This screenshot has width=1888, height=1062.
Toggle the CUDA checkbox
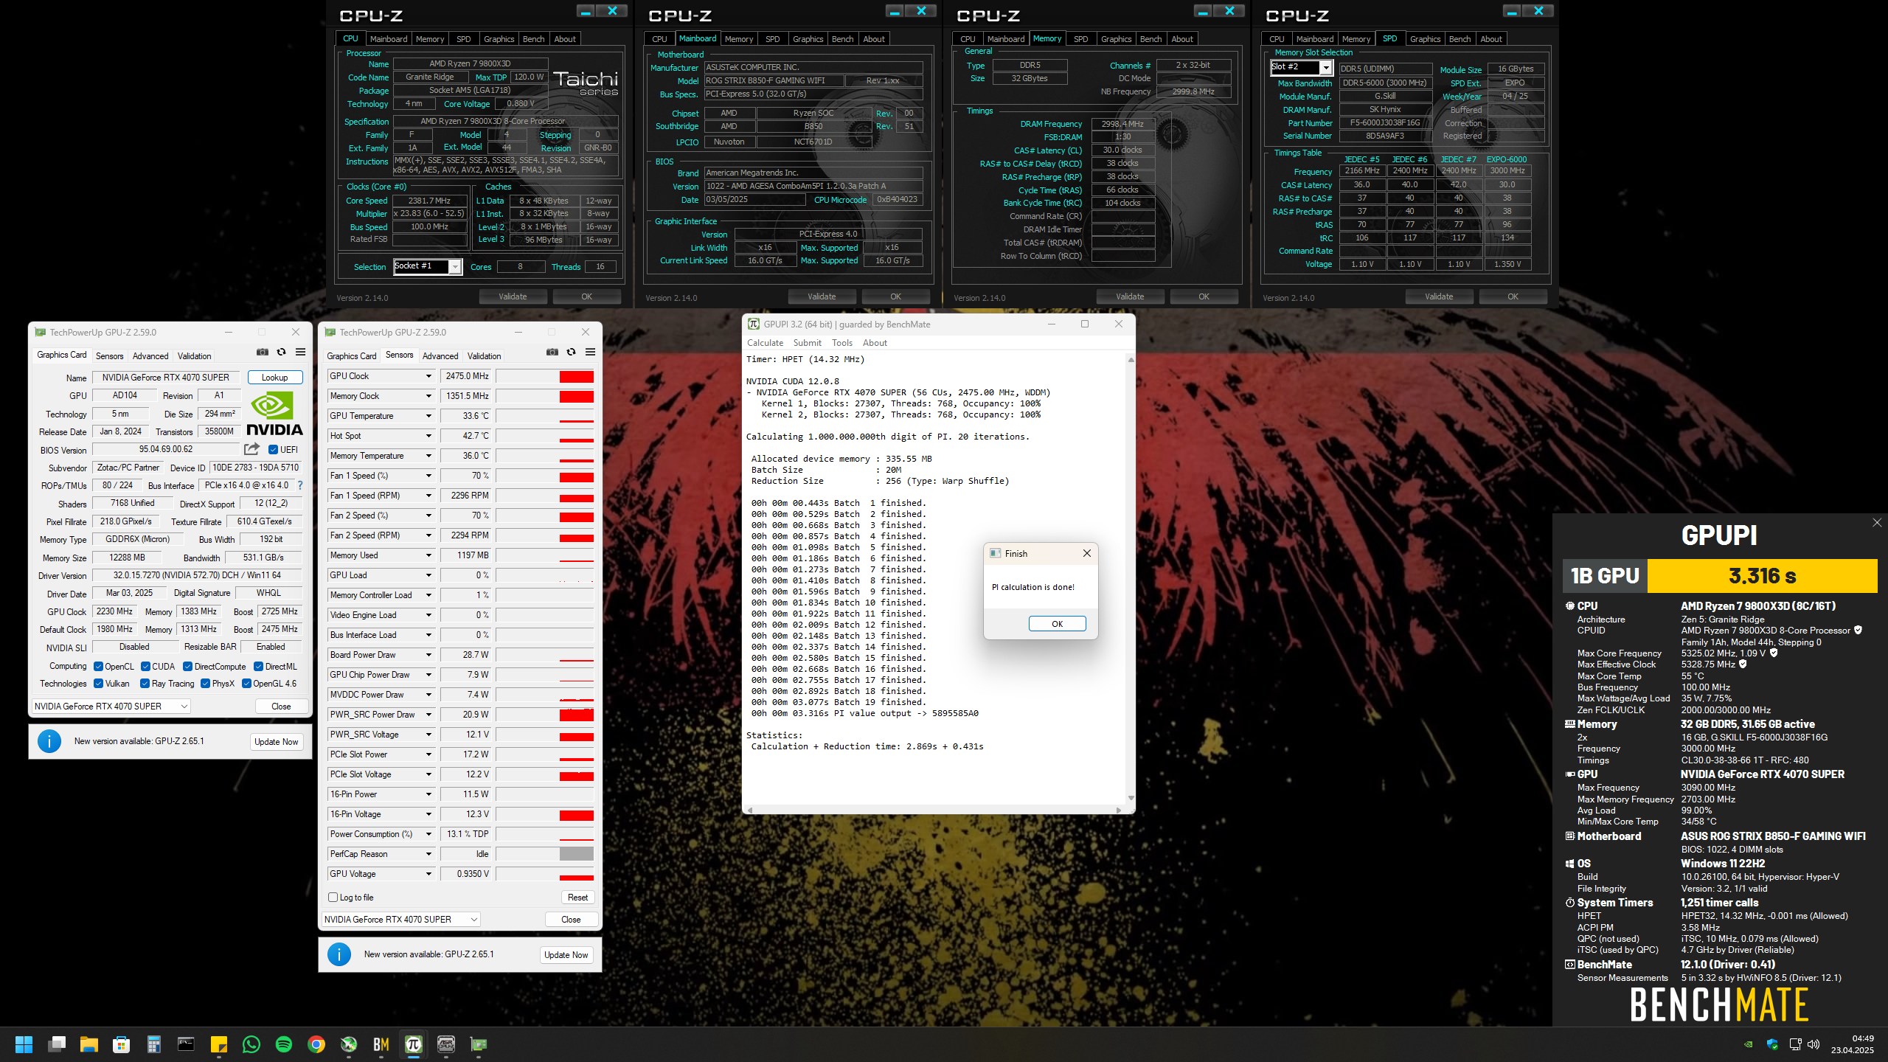click(x=146, y=667)
